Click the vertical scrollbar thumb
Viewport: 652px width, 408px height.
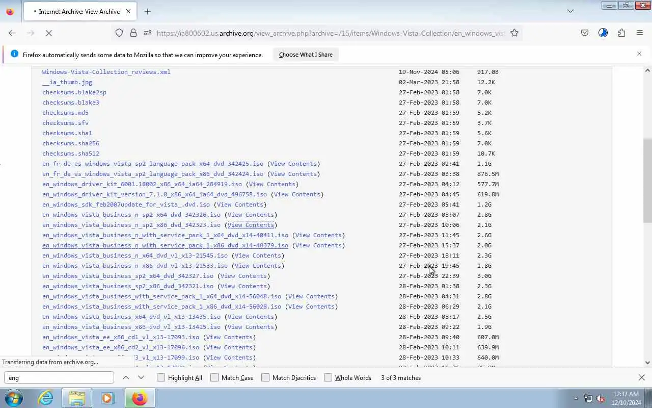coord(647,180)
